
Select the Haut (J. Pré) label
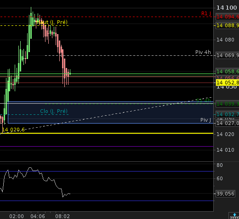(52, 22)
